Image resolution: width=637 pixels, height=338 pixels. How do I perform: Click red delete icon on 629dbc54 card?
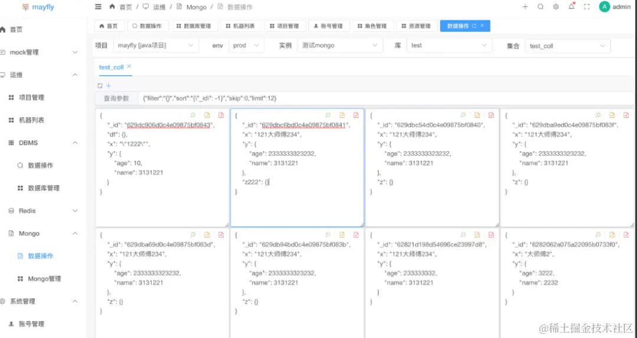click(x=491, y=116)
